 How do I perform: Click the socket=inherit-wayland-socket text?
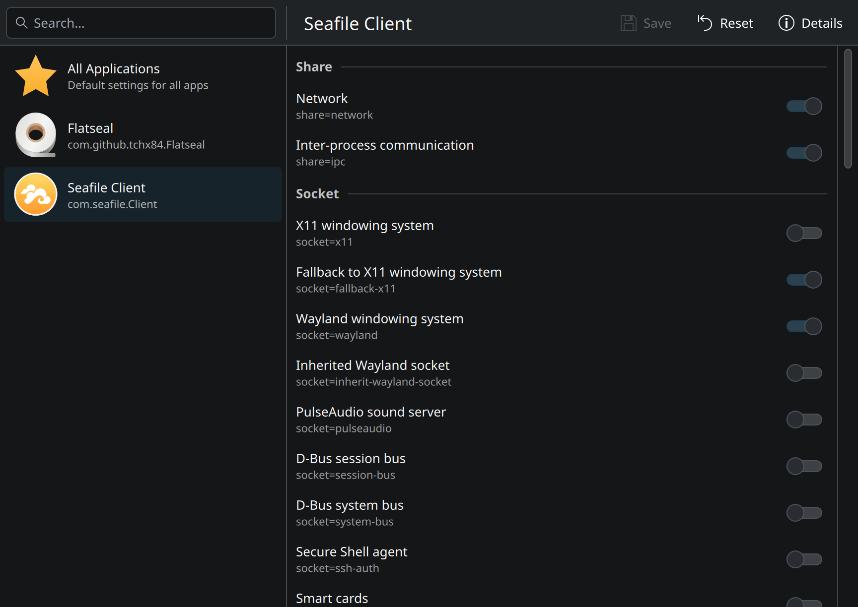(x=373, y=382)
